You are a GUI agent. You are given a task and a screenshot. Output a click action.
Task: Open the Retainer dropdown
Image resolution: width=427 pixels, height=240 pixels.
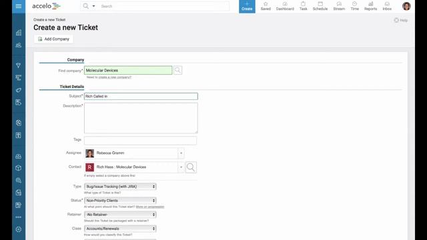click(120, 215)
